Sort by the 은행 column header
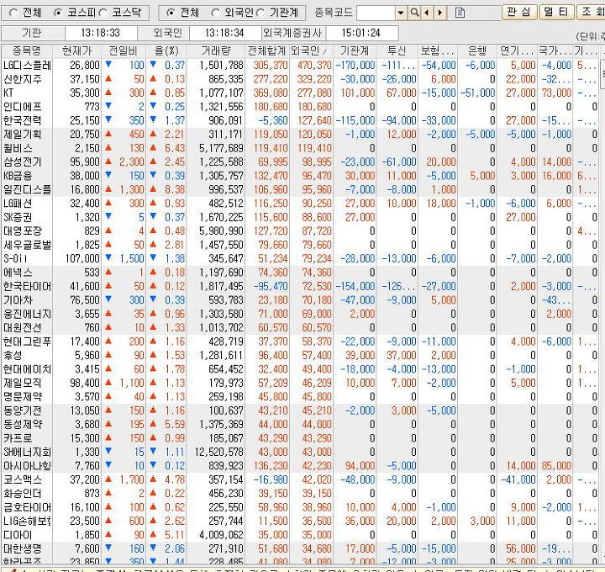Viewport: 605px width, 572px height. click(477, 50)
